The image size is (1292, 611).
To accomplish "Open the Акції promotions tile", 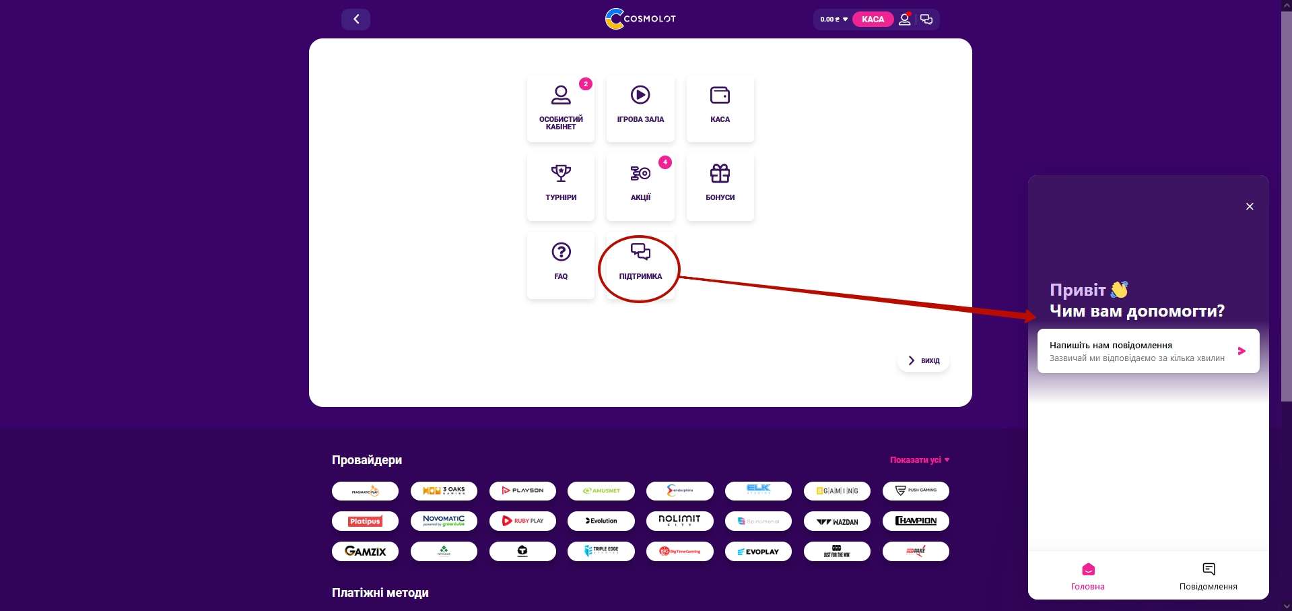I will click(640, 186).
